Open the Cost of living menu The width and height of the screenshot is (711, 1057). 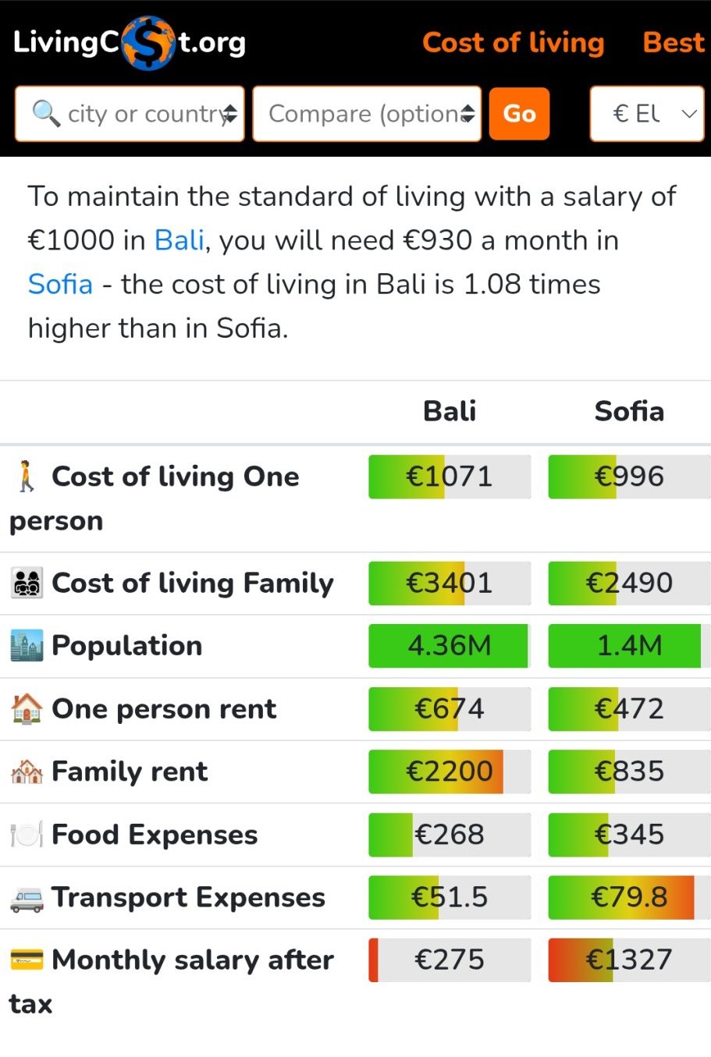513,43
